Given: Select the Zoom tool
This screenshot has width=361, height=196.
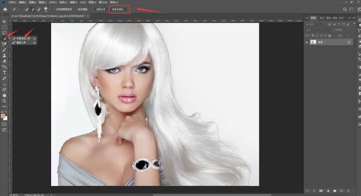Looking at the screenshot, I should pos(4,101).
